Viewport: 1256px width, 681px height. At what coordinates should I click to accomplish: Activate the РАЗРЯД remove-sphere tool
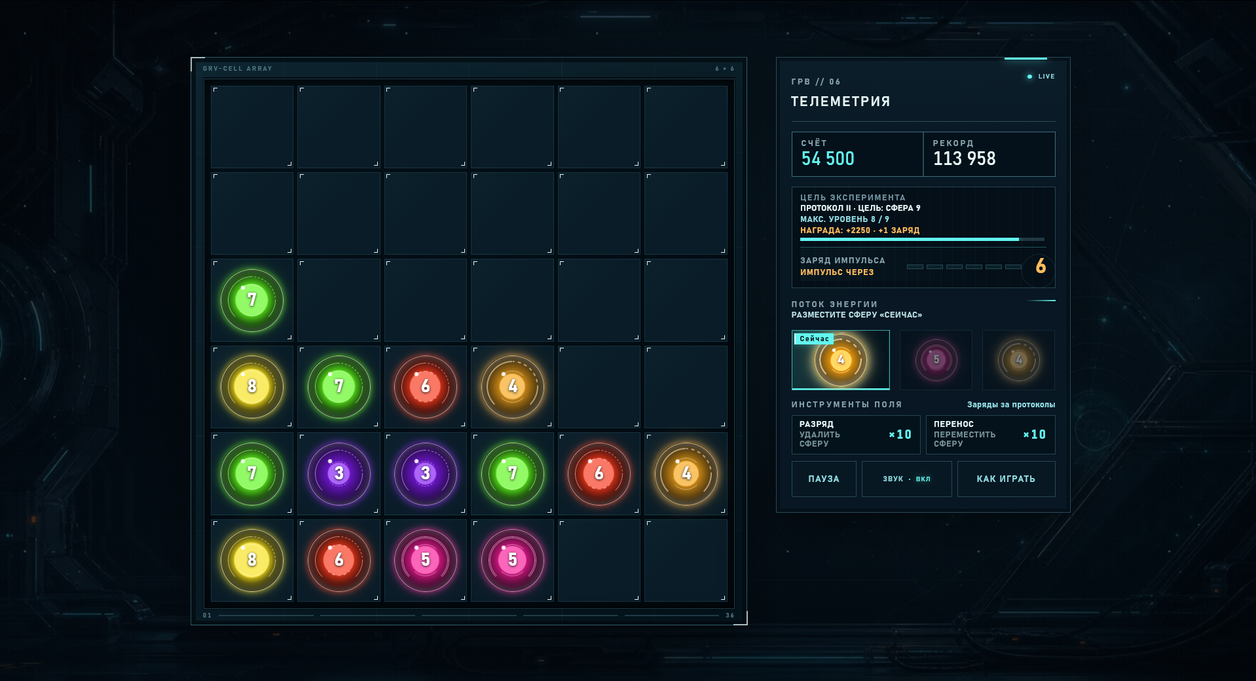point(856,434)
